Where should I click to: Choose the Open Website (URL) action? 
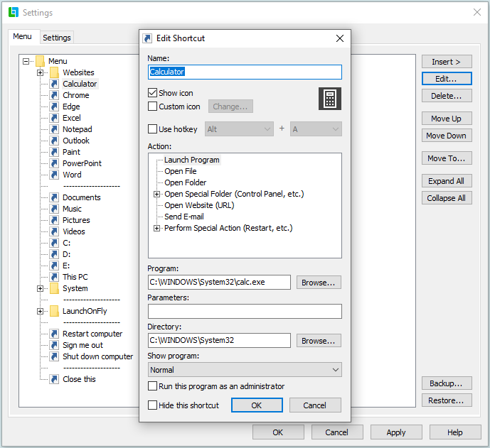[x=199, y=205]
